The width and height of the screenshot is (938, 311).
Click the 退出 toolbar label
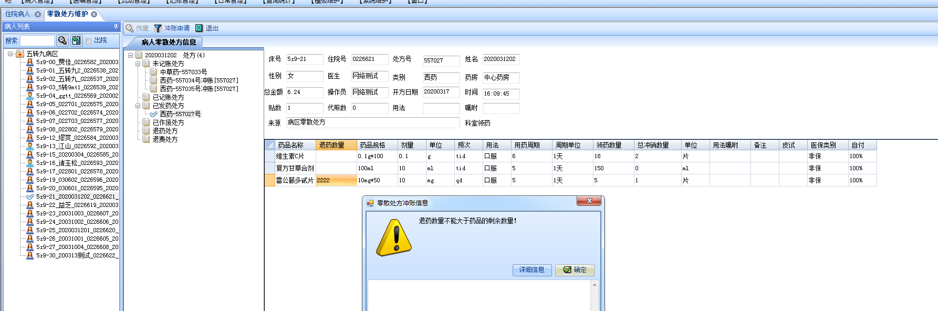[x=212, y=28]
